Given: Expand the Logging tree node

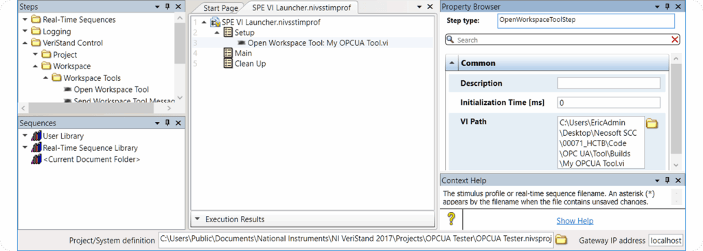Looking at the screenshot, I should pos(25,32).
